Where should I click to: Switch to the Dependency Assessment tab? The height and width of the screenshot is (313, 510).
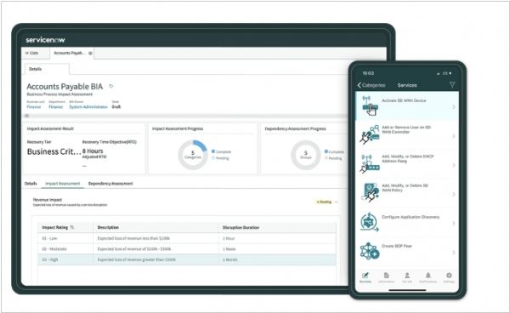coord(110,184)
